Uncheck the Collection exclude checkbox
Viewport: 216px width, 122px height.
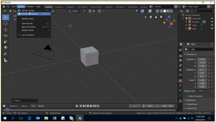tap(186, 18)
